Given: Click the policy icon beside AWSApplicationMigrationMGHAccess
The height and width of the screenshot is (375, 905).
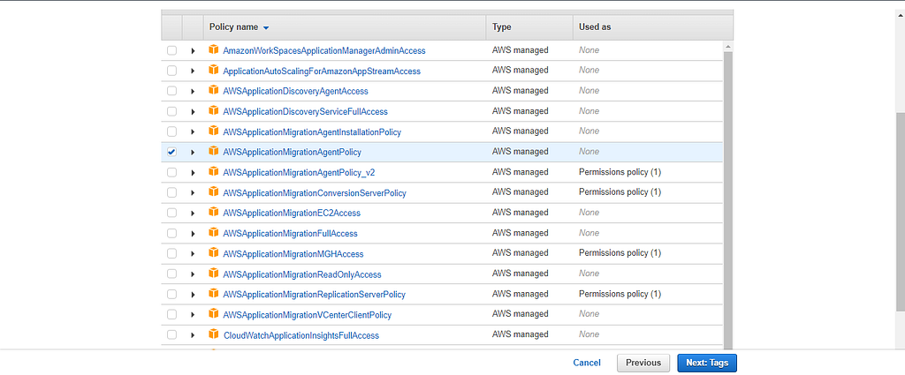Looking at the screenshot, I should 214,253.
